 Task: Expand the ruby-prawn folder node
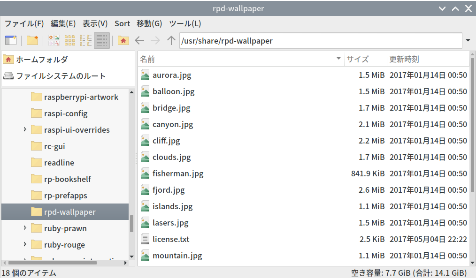[25, 228]
